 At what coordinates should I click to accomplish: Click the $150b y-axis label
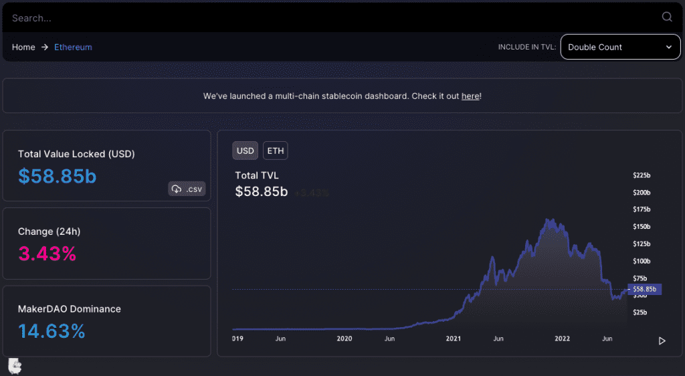click(x=642, y=227)
